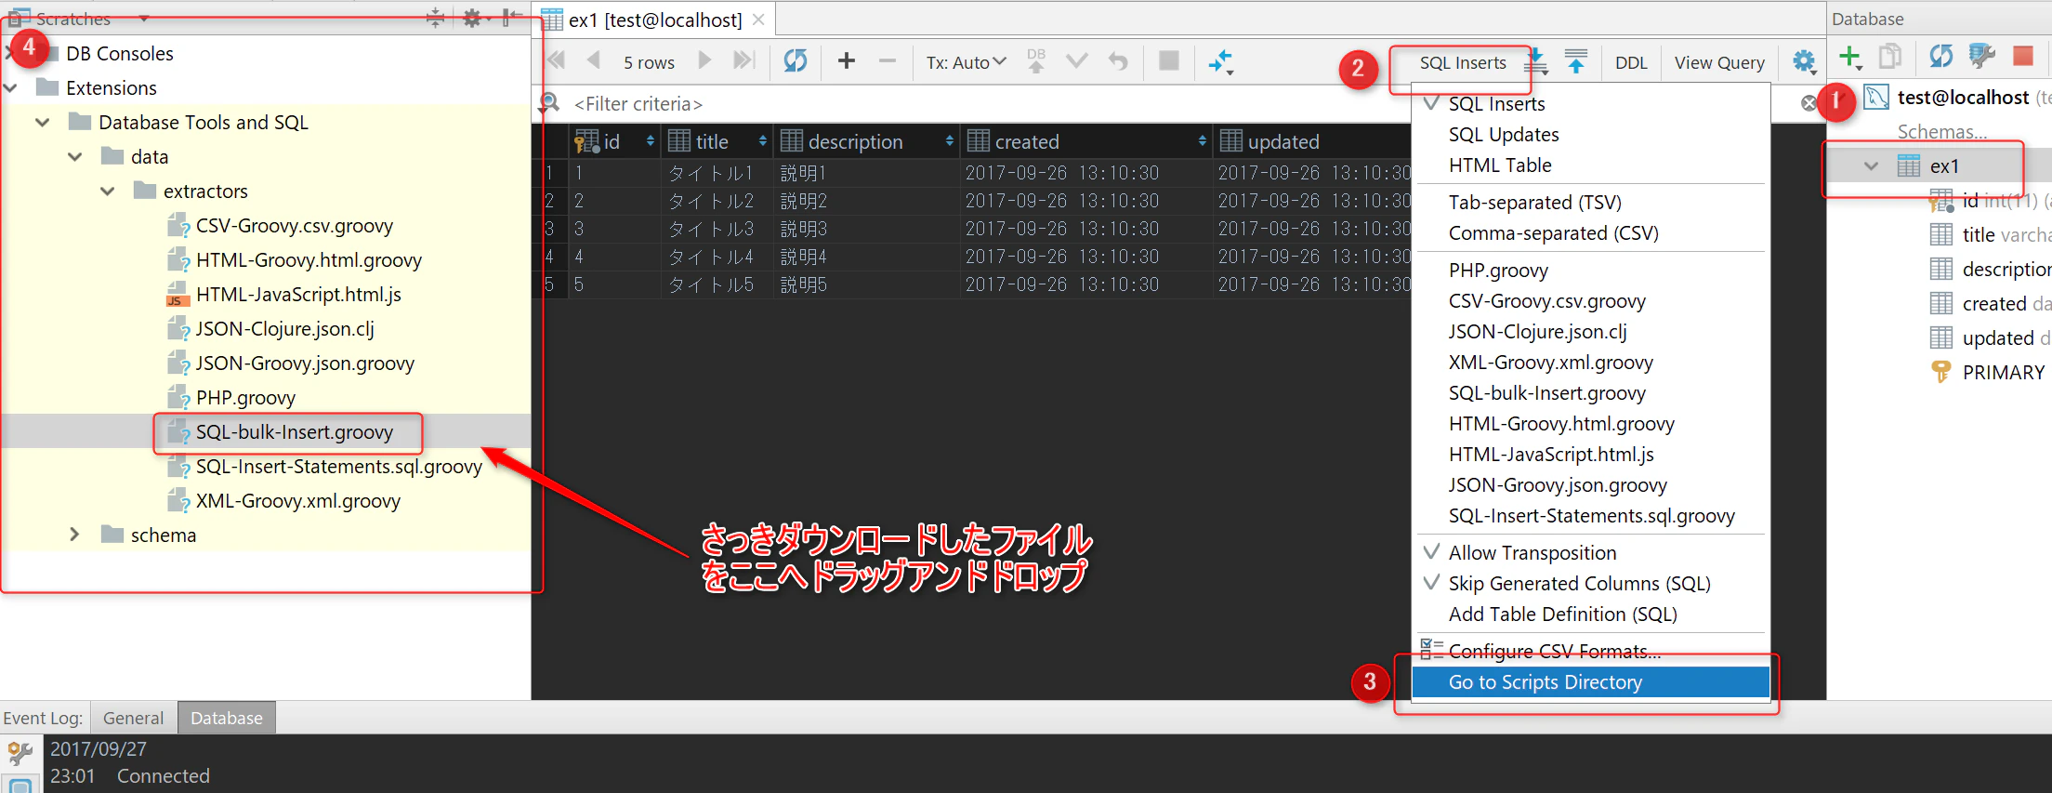Open Configure CSV Formats...
2052x793 pixels.
pyautogui.click(x=1554, y=651)
